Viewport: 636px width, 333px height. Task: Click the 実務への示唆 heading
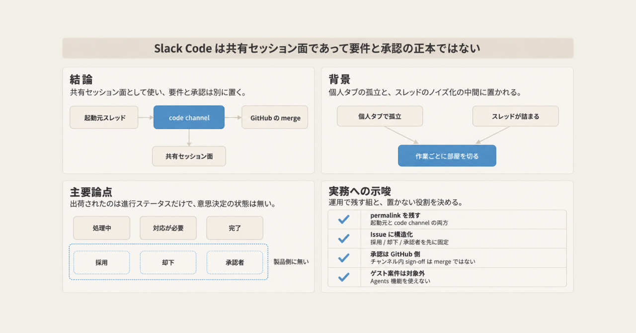(360, 192)
